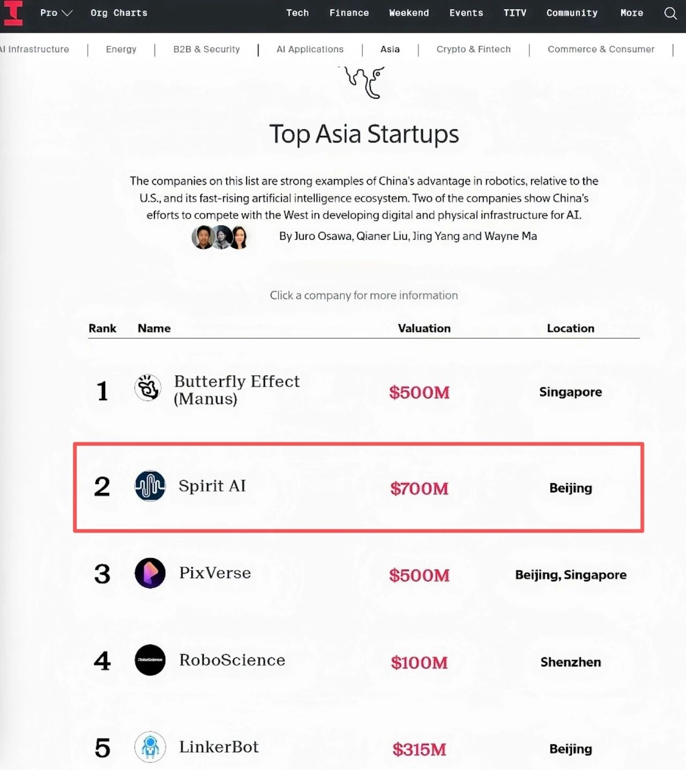Click the RoboScience company name
The height and width of the screenshot is (770, 686).
[232, 660]
